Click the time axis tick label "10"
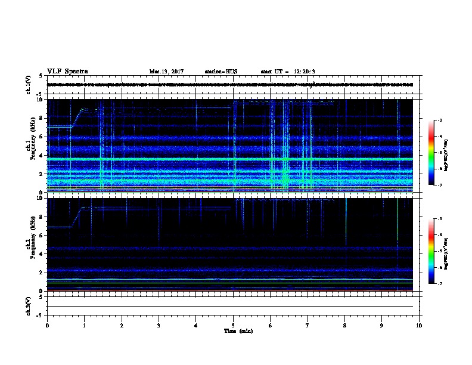The image size is (472, 365). click(419, 326)
